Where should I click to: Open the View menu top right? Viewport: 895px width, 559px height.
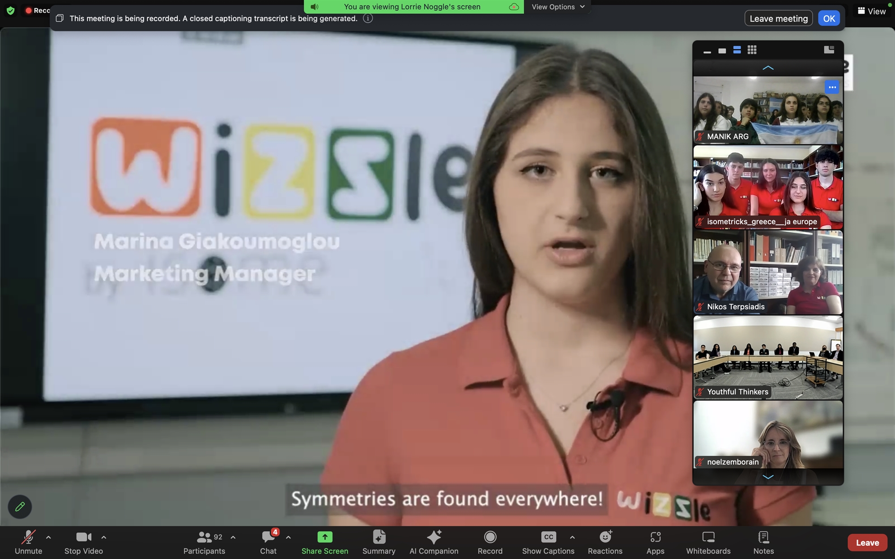(x=871, y=11)
